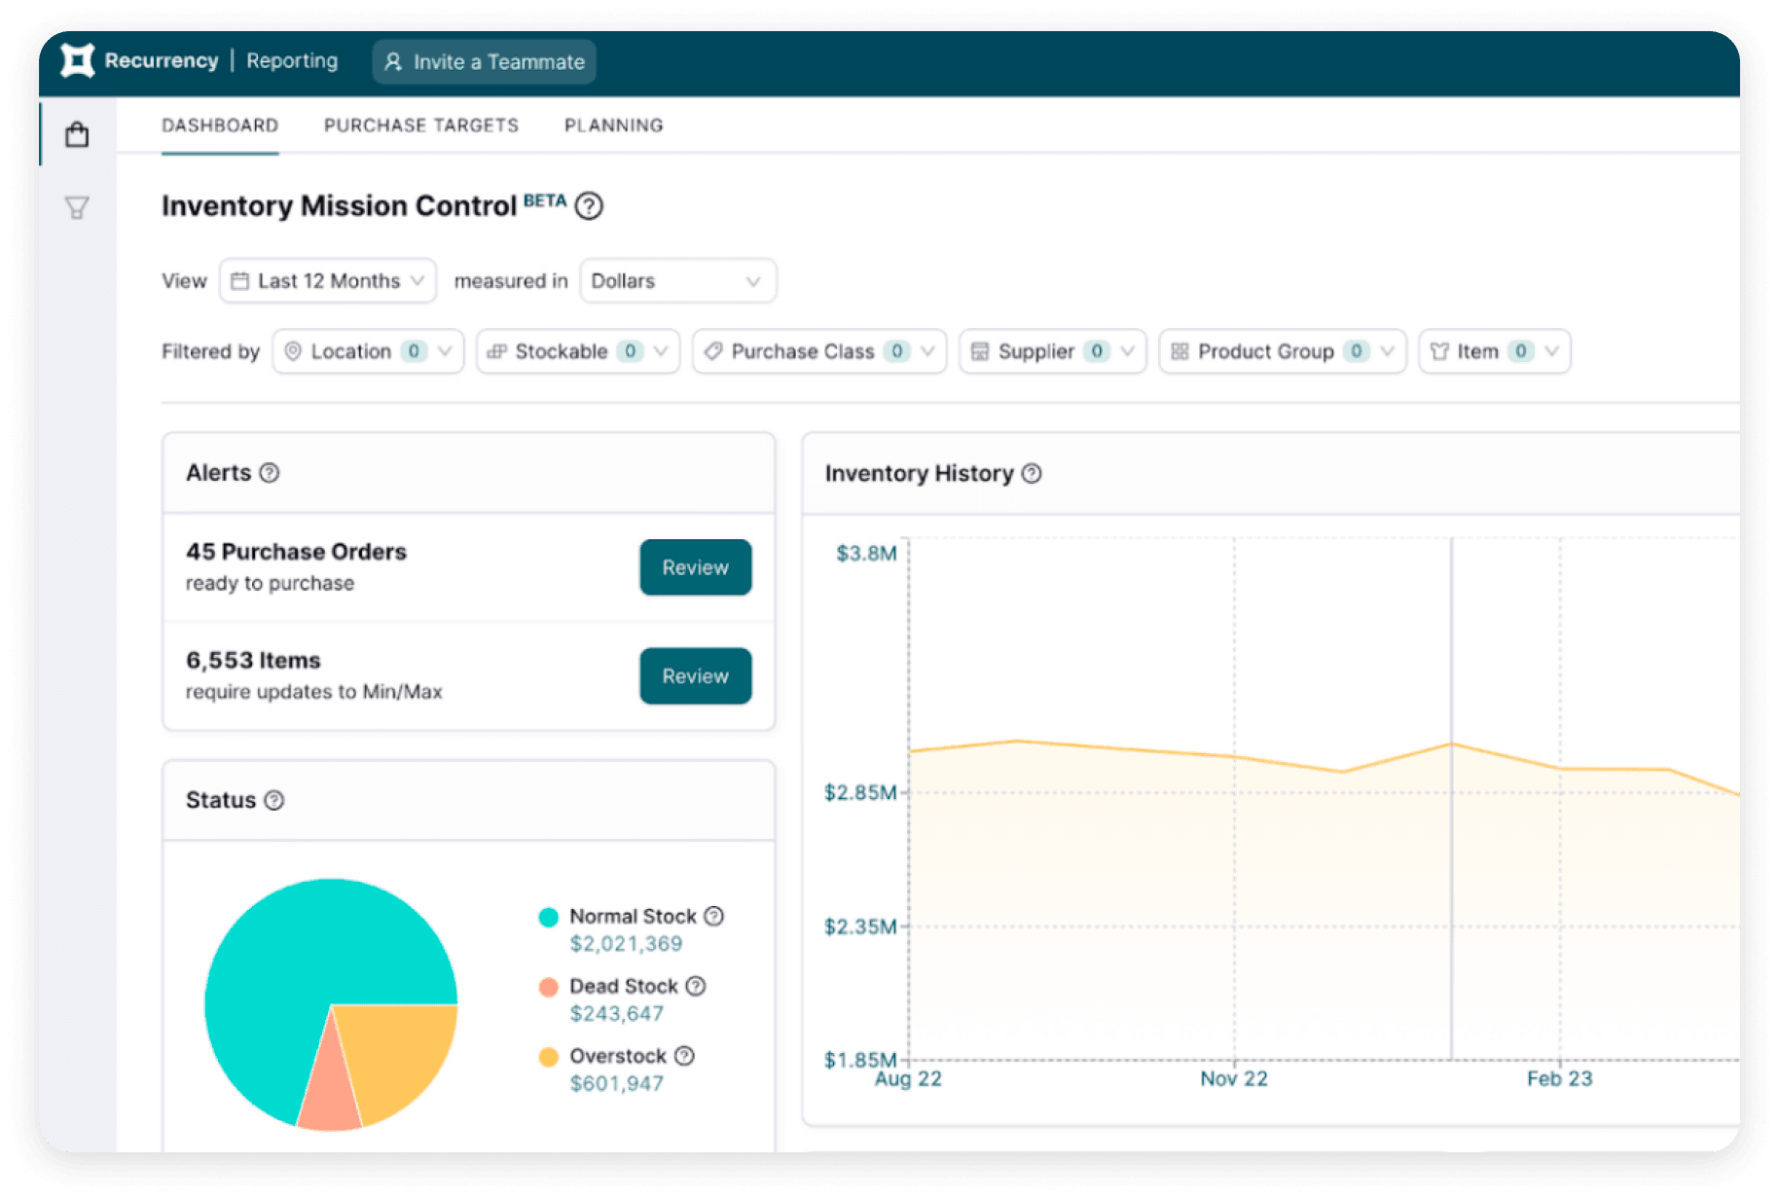Click the Recurrency logo icon
Screen dimensions: 1779x1199
78,60
